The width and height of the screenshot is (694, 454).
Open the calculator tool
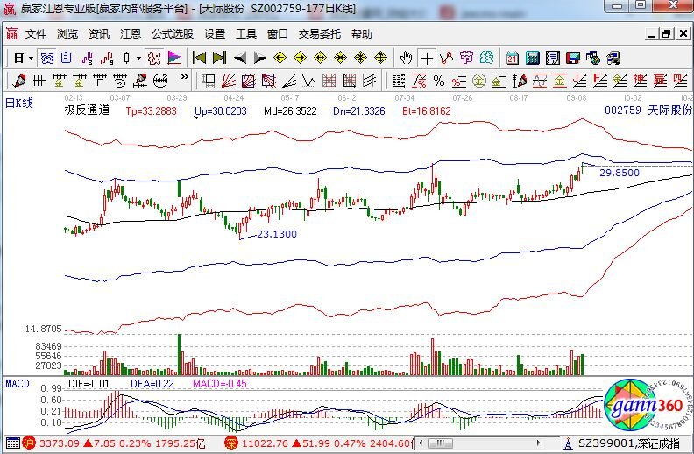click(533, 58)
